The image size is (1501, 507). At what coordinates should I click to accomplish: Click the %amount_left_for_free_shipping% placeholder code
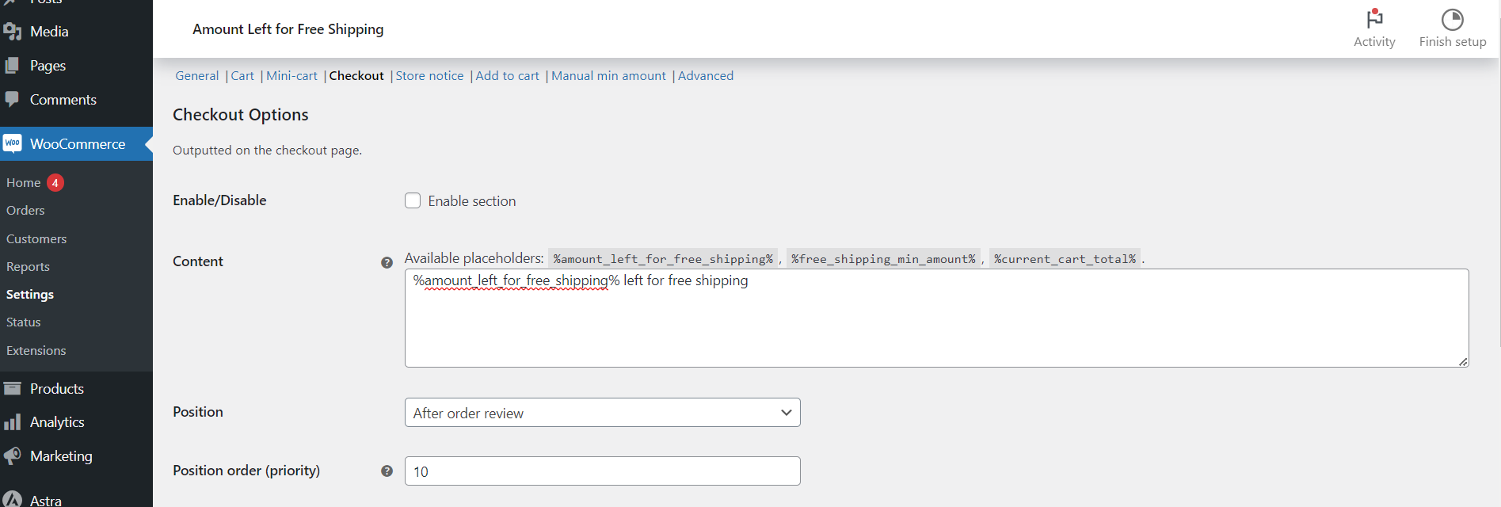click(663, 259)
